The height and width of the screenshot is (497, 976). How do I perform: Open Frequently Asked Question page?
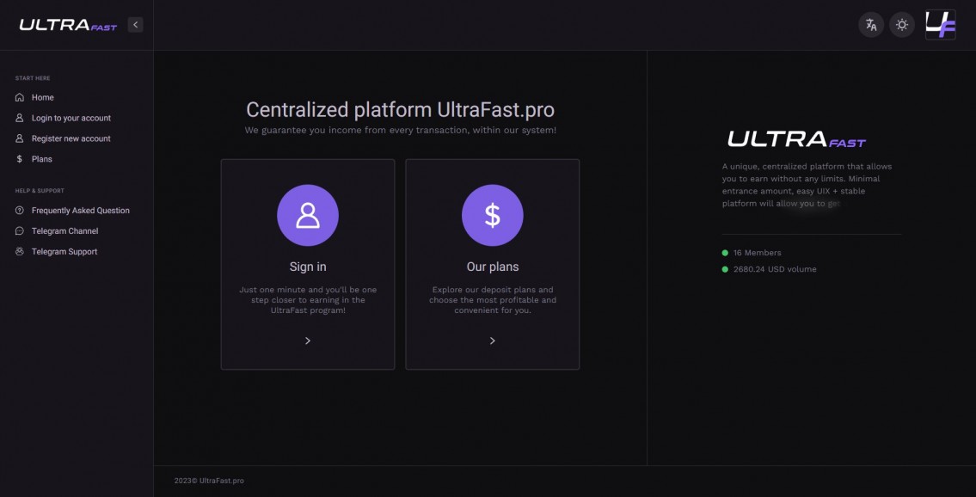click(x=80, y=211)
